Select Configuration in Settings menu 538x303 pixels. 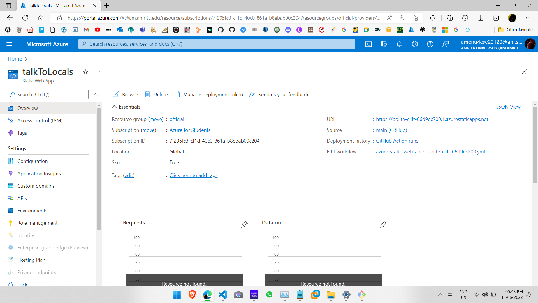[x=33, y=161]
